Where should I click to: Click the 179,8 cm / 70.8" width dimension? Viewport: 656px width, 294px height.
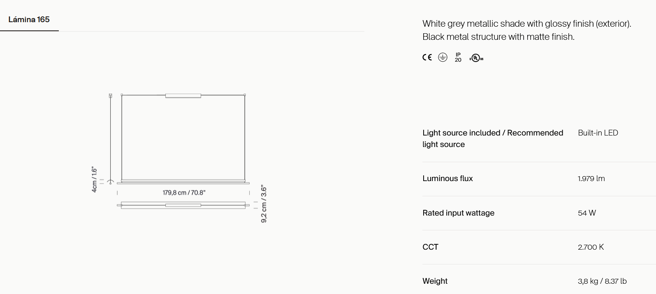tap(184, 193)
